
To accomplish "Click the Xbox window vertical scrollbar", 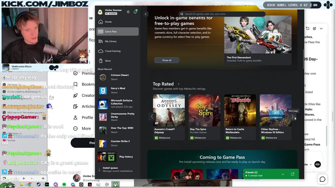I will (303, 59).
